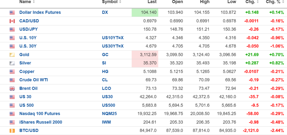Click the Canada flag icon beside CAD/USD
This screenshot has width=287, height=135.
pos(12,21)
